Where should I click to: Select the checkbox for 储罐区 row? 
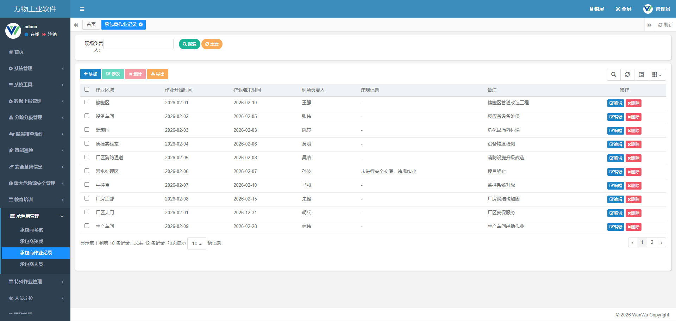click(x=87, y=102)
